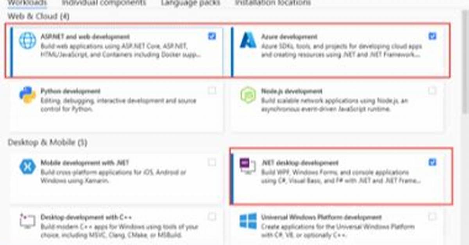Uncheck ASP.NET and web development workload
This screenshot has height=245, width=469.
212,36
